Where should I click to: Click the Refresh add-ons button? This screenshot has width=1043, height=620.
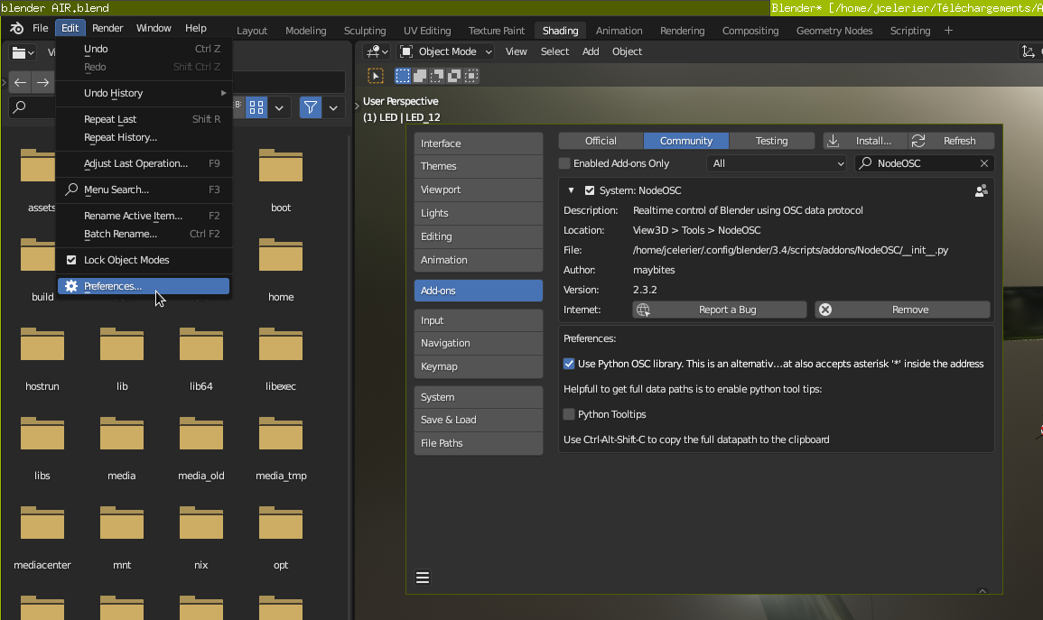click(x=952, y=141)
